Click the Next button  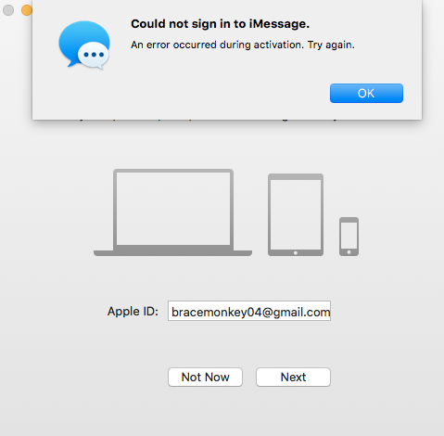pos(293,377)
